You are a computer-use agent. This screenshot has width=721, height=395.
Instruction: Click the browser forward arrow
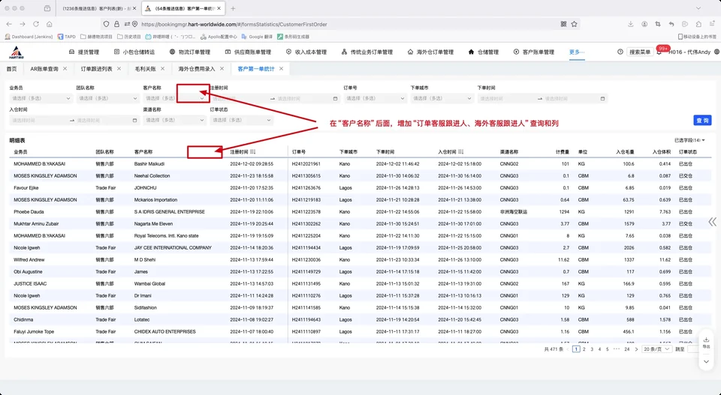[22, 24]
